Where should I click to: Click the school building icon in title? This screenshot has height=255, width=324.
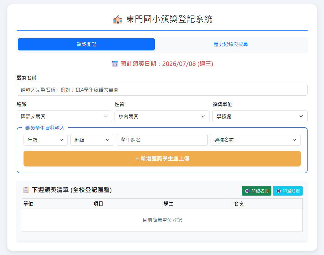[118, 19]
